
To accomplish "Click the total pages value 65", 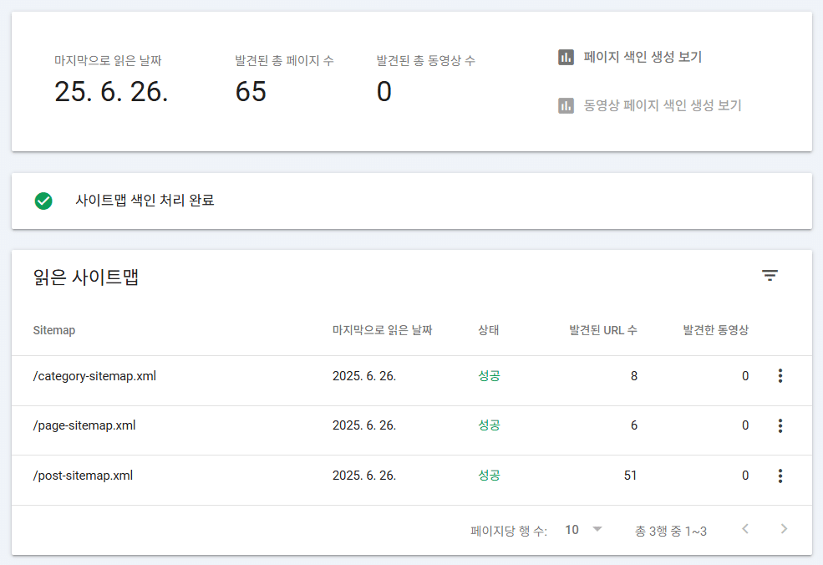I will click(x=251, y=91).
